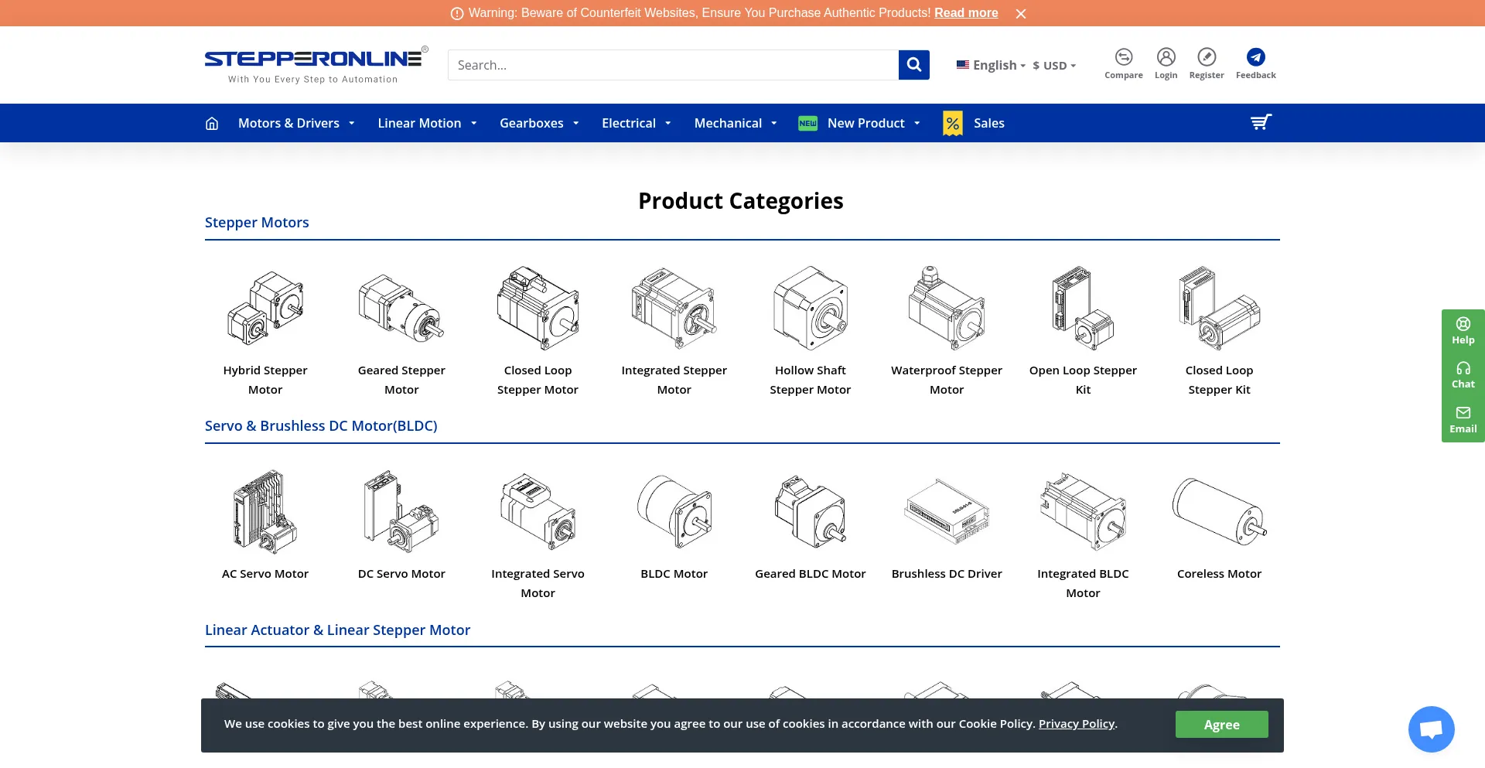Screen dimensions: 1485x768
Task: Dismiss the counterfeit warning banner
Action: (1021, 14)
